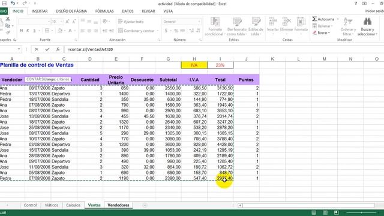Open the Name Box dropdown arrow

pos(19,49)
